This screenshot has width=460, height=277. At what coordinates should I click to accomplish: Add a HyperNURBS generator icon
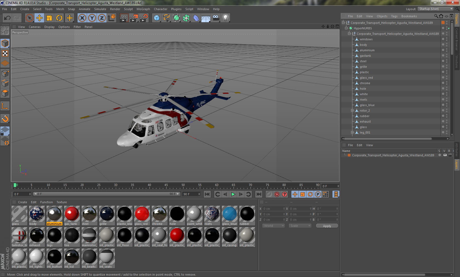pyautogui.click(x=177, y=18)
